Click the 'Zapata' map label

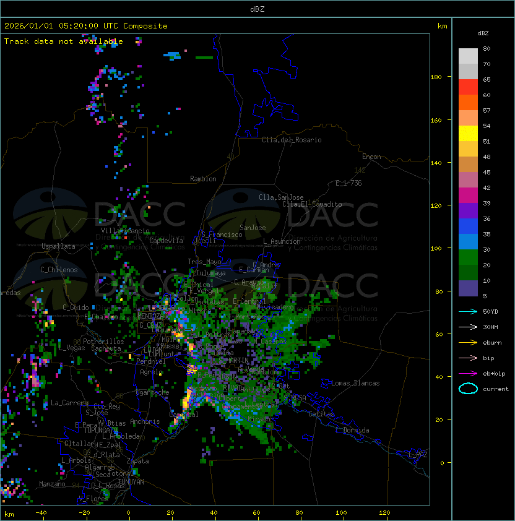point(137,461)
